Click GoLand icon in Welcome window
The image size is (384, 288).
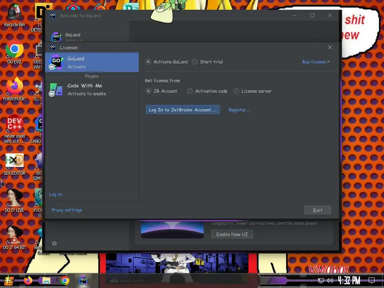(56, 37)
